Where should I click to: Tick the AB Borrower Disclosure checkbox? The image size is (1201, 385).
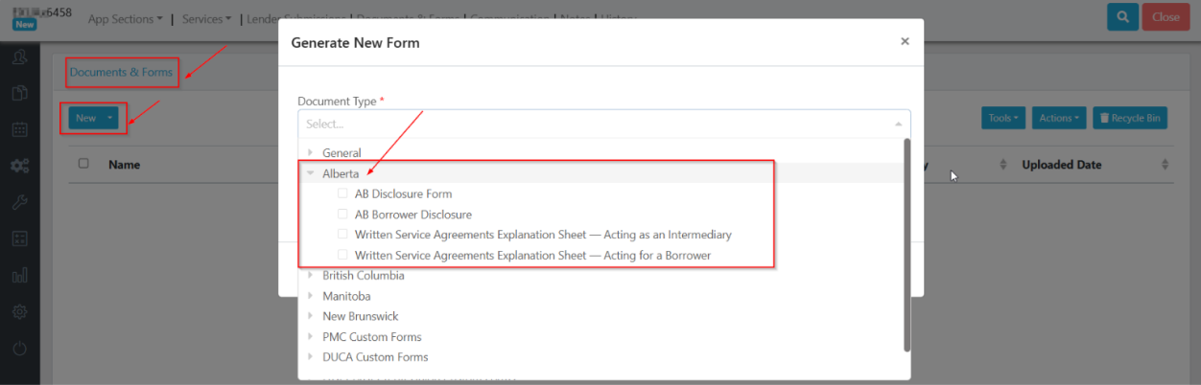343,215
